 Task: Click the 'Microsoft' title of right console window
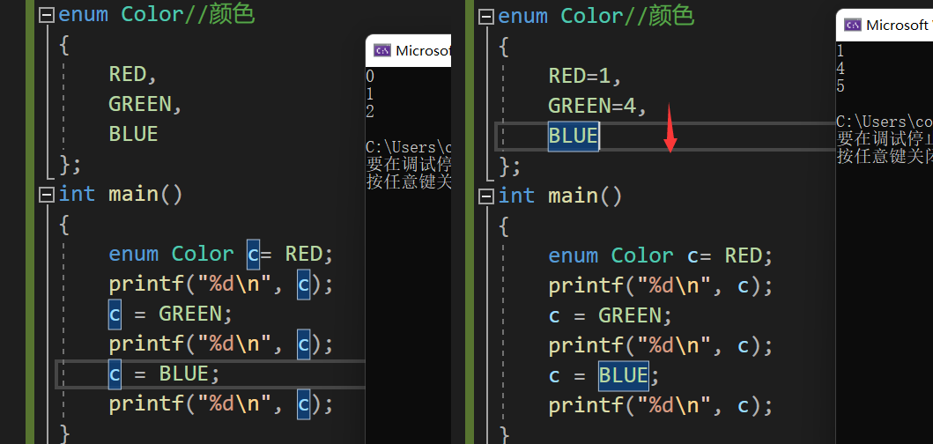897,25
